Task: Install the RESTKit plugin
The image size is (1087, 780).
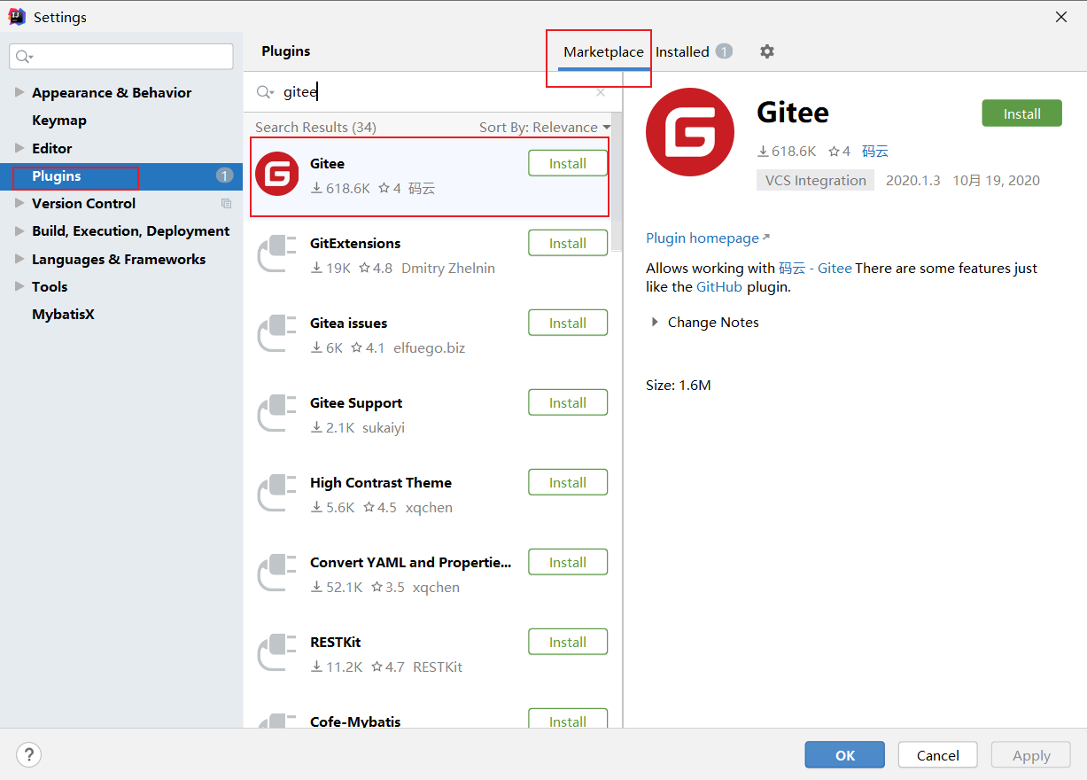Action: [x=568, y=642]
